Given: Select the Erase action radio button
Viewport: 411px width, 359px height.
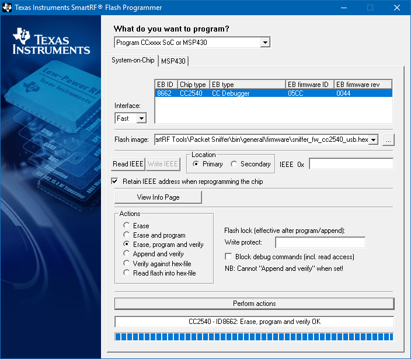Looking at the screenshot, I should pyautogui.click(x=126, y=225).
